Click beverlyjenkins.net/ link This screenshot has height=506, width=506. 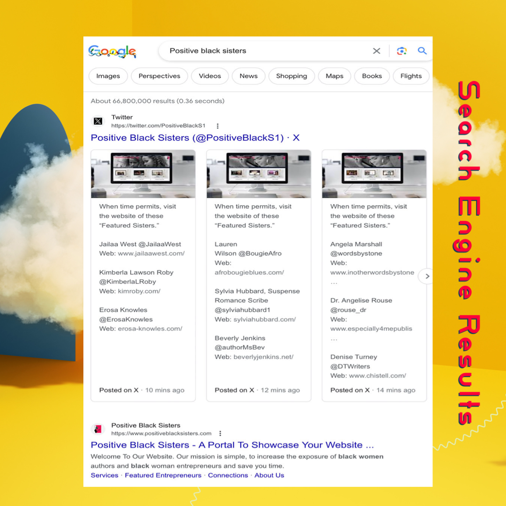(263, 357)
